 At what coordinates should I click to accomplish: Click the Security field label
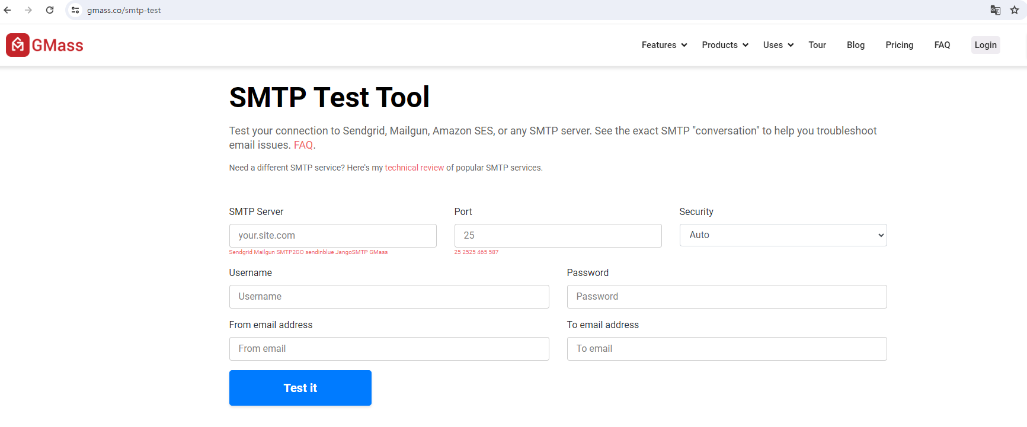696,211
